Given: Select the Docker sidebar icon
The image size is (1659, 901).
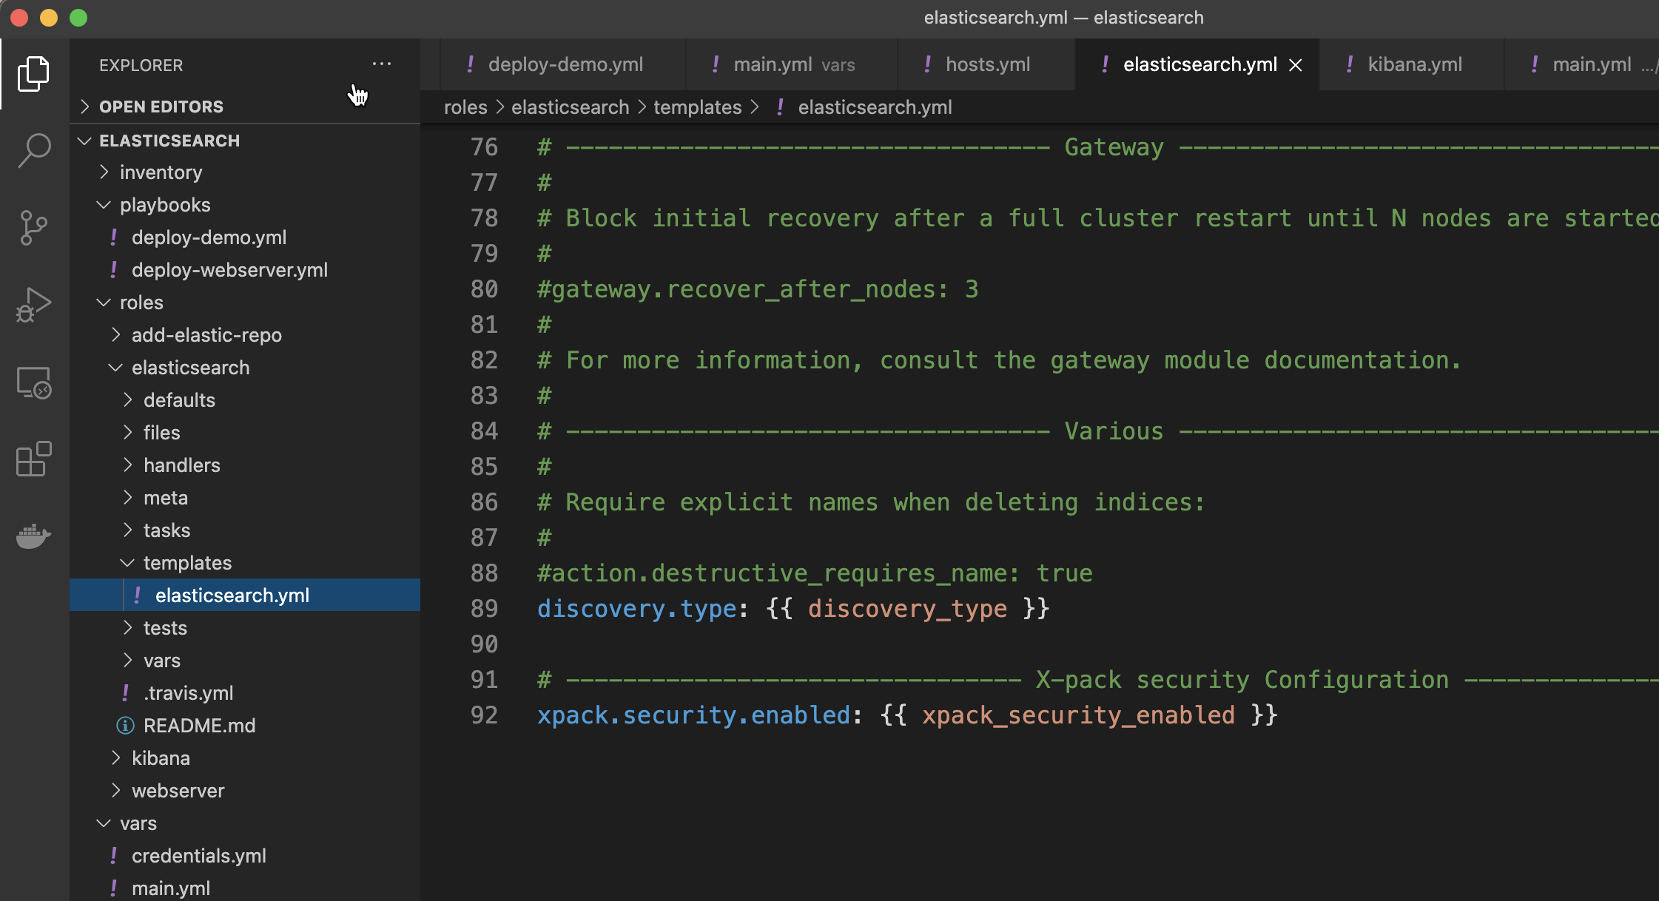Looking at the screenshot, I should click(33, 536).
